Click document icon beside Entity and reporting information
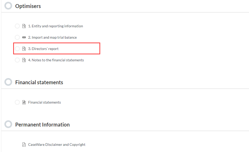The image size is (249, 152). pyautogui.click(x=24, y=26)
